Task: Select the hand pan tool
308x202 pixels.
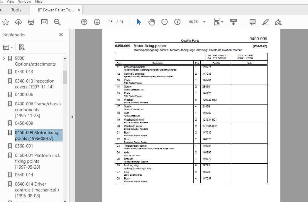Action: (152, 22)
